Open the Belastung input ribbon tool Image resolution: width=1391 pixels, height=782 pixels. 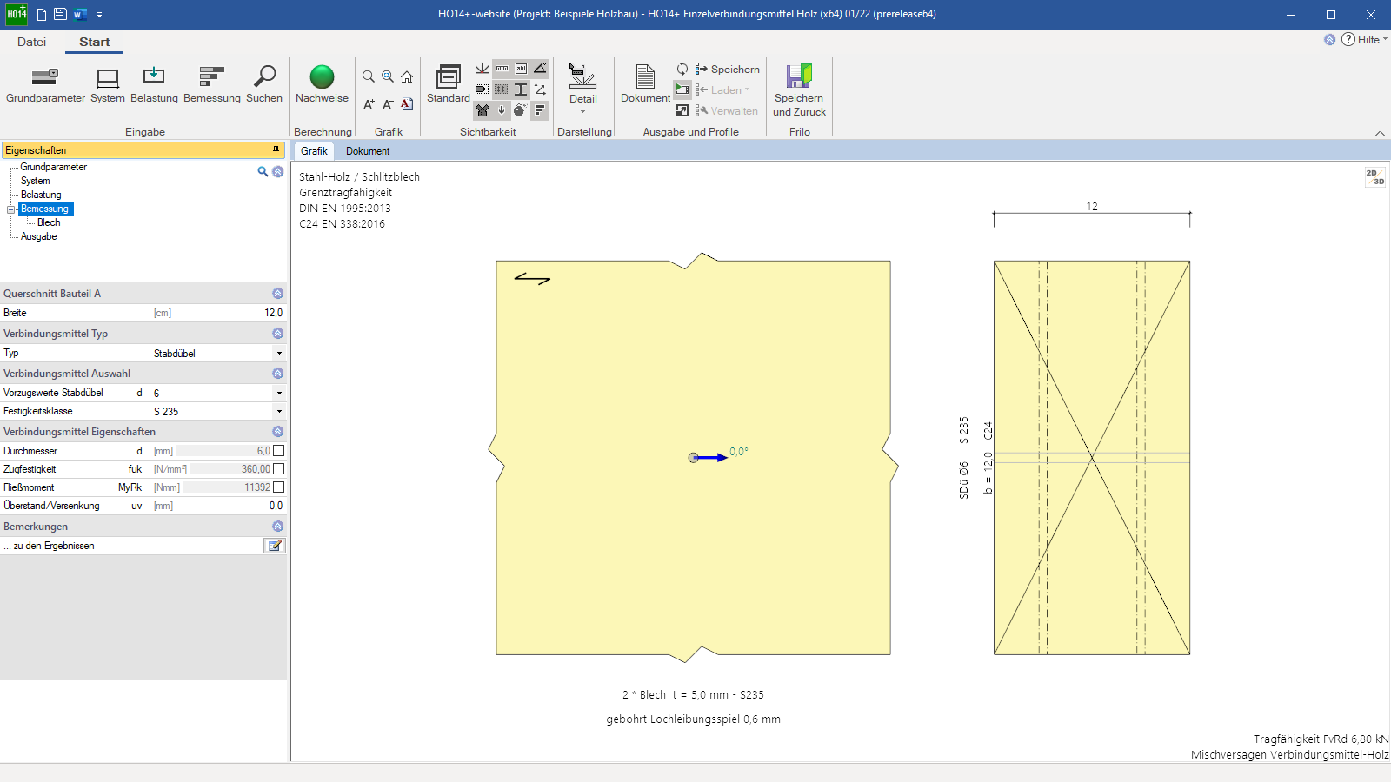pos(154,85)
